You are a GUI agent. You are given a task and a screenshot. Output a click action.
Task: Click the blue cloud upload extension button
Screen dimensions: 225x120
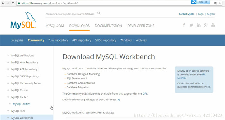[200, 2]
